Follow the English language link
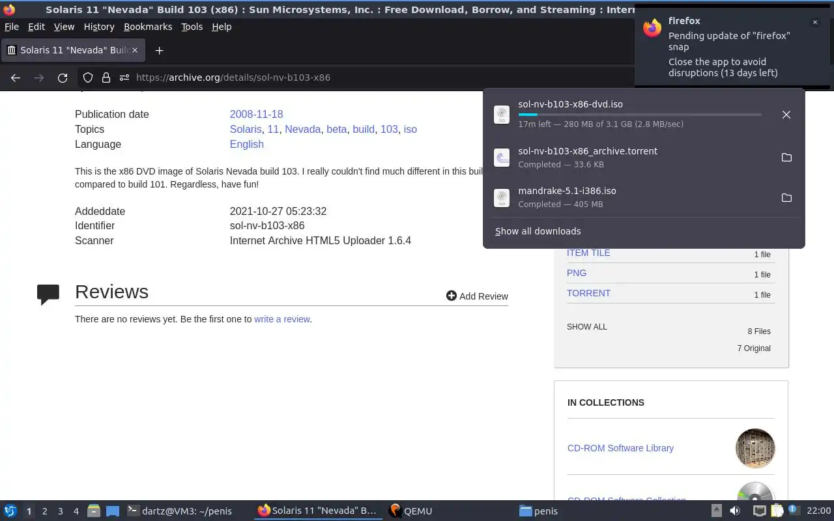Viewport: 834px width, 521px height. click(246, 144)
